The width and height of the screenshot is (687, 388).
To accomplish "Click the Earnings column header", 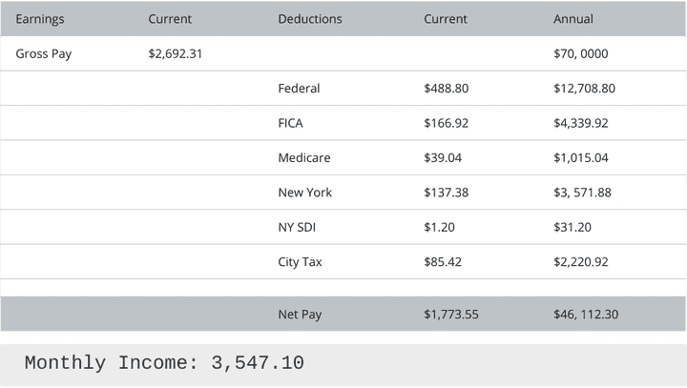I will pyautogui.click(x=40, y=19).
